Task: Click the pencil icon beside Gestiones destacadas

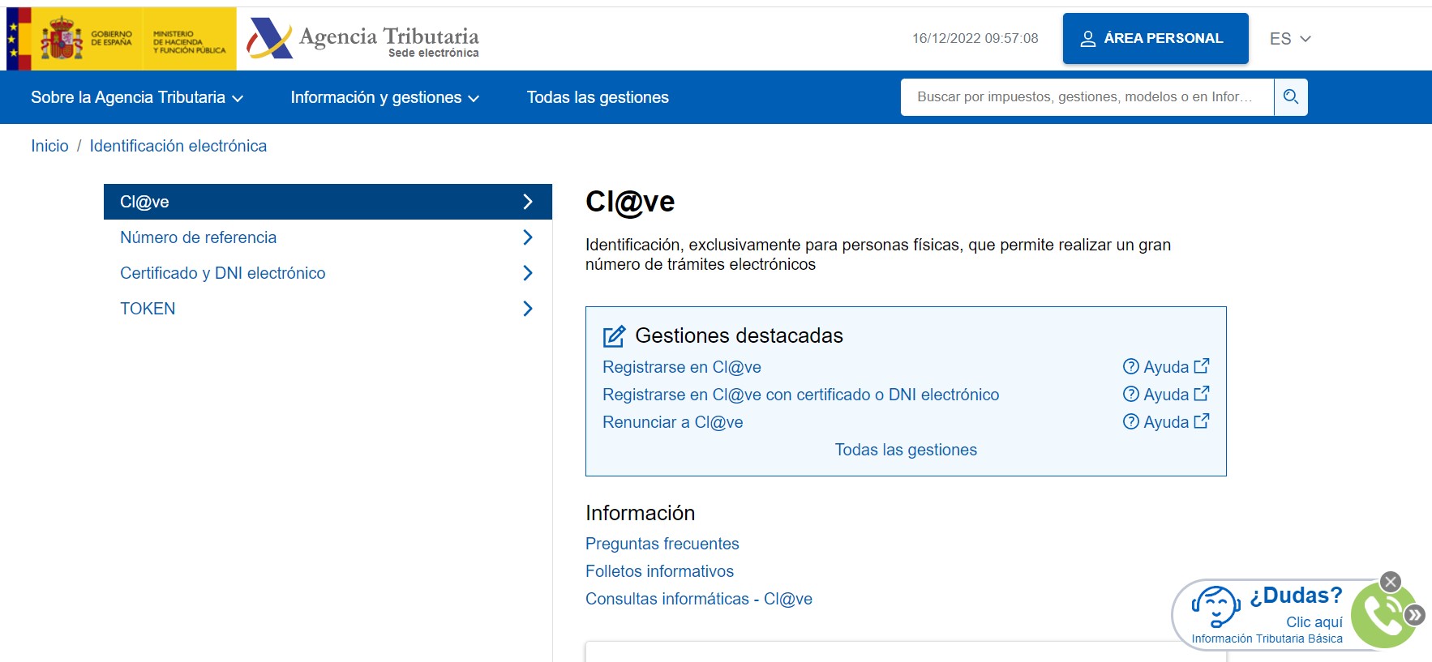Action: tap(614, 335)
